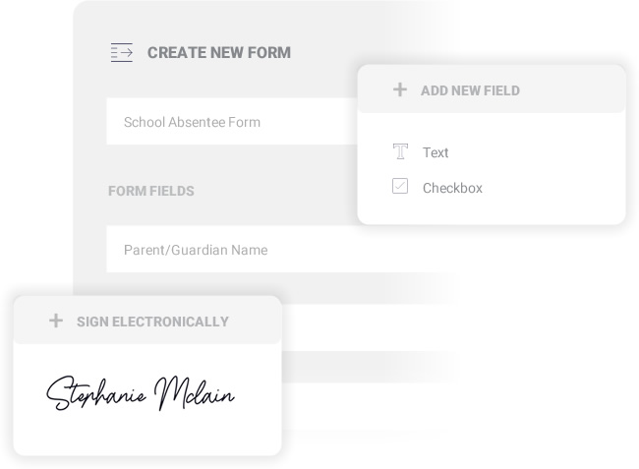
Task: Select the T text-field icon
Action: (x=400, y=151)
